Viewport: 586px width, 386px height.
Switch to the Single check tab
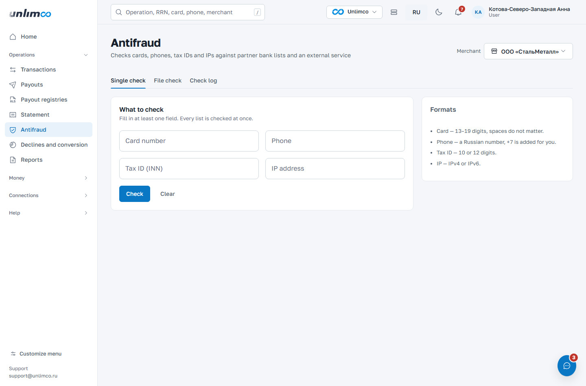128,80
